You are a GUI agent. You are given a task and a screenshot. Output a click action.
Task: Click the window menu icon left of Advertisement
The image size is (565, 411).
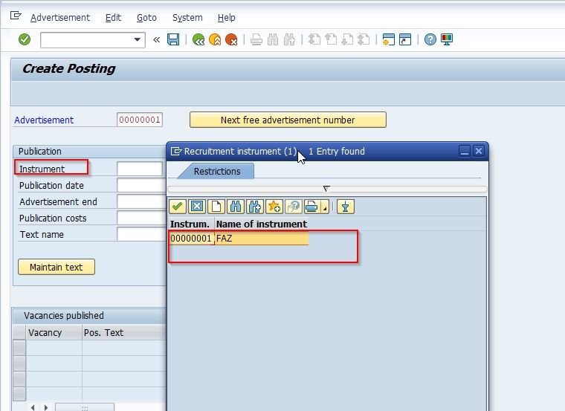pos(16,16)
